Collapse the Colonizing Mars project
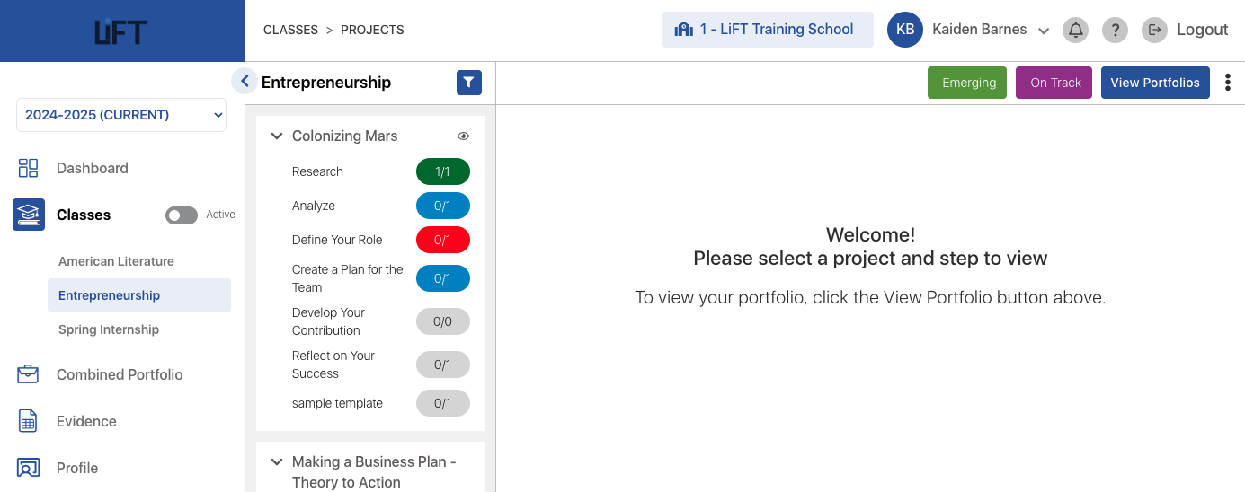Viewport: 1245px width, 492px height. pos(277,136)
